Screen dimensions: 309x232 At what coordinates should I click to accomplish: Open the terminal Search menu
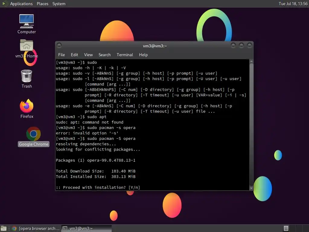pos(104,55)
